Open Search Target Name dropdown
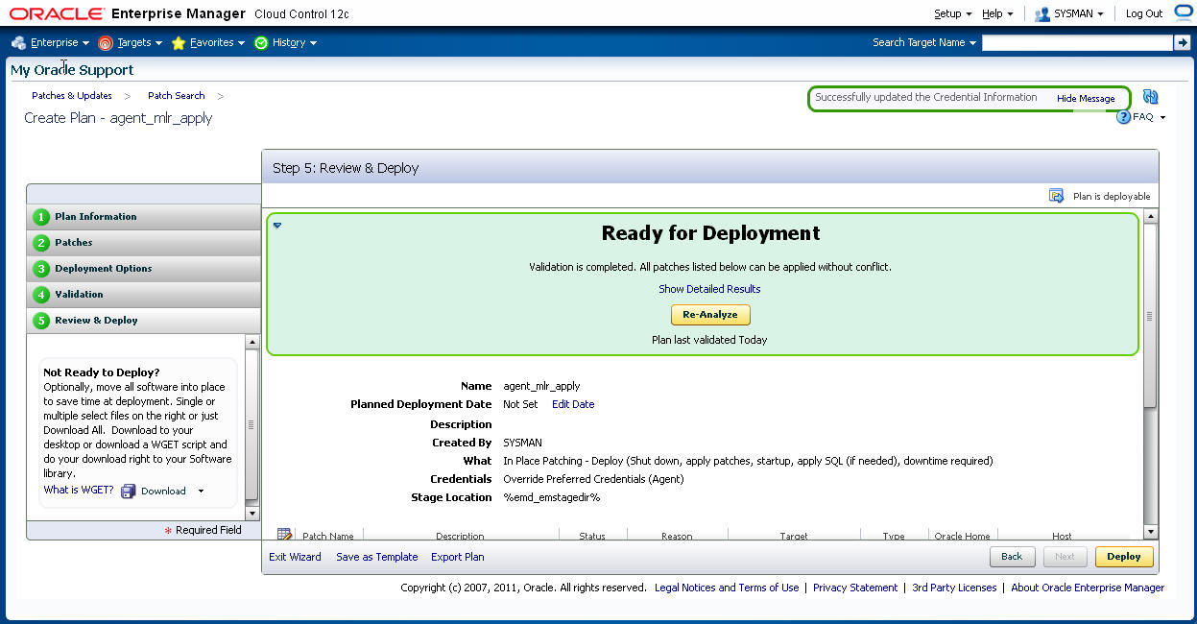 [924, 42]
